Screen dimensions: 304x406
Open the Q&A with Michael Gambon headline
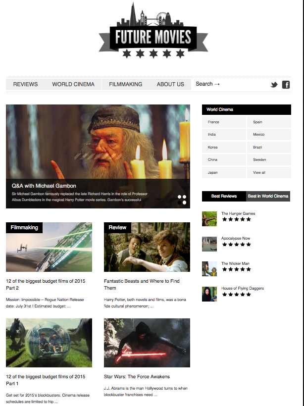coord(44,186)
